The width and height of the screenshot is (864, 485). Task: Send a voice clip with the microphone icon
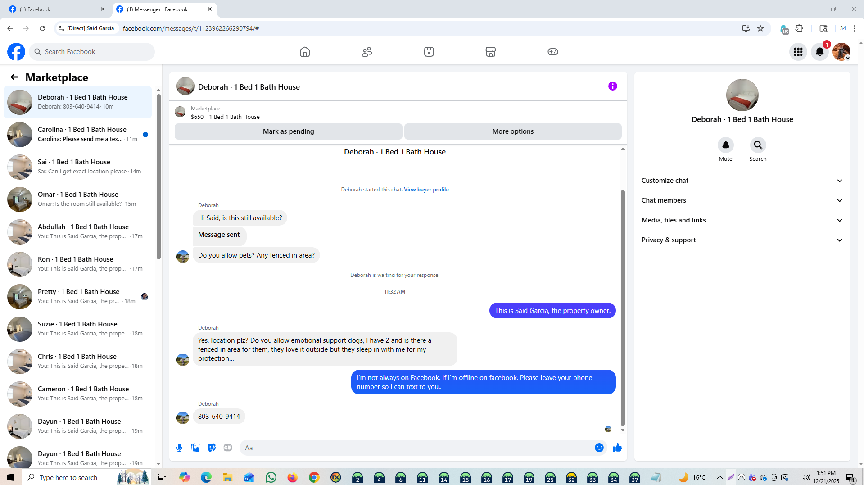tap(179, 448)
